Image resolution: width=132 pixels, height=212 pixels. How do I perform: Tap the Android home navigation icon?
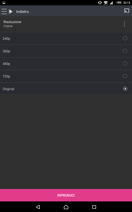pyautogui.click(x=66, y=207)
